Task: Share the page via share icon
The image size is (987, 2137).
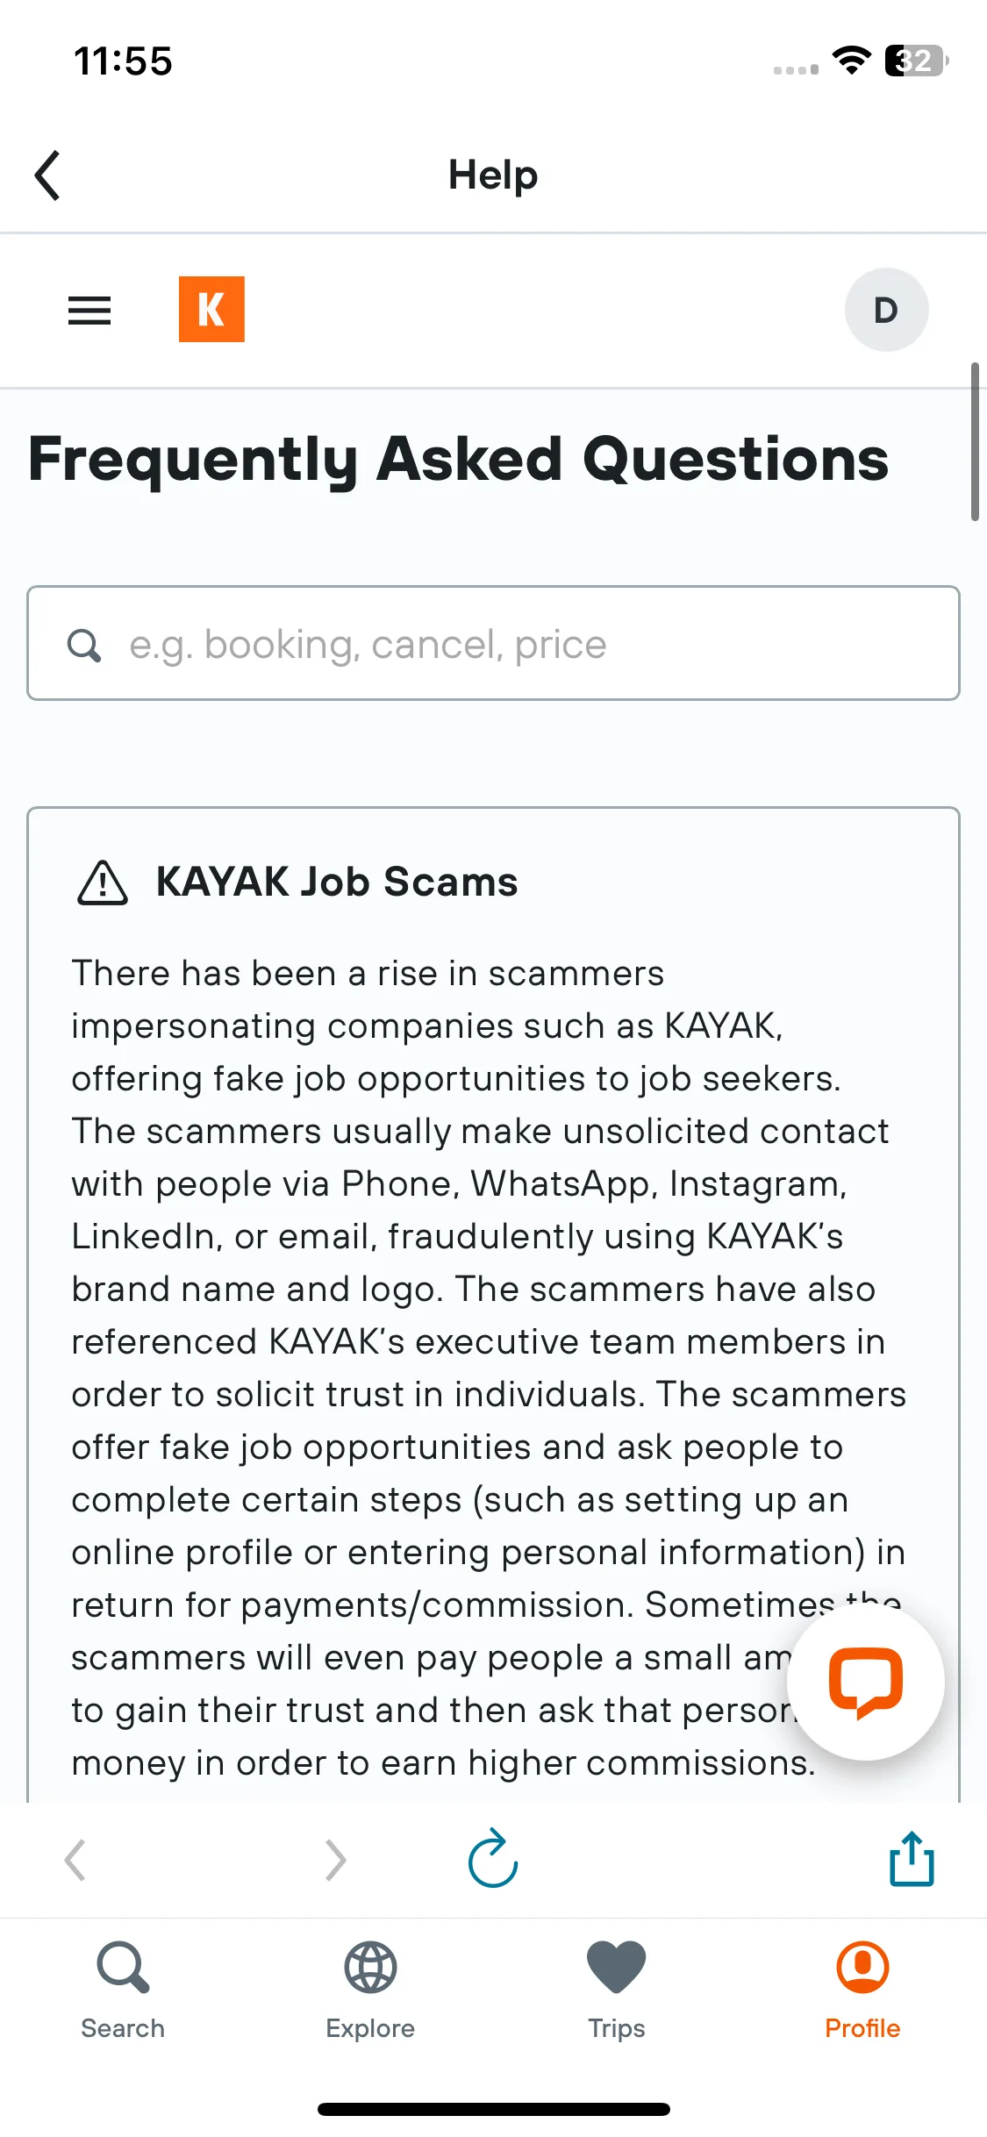Action: point(912,1858)
